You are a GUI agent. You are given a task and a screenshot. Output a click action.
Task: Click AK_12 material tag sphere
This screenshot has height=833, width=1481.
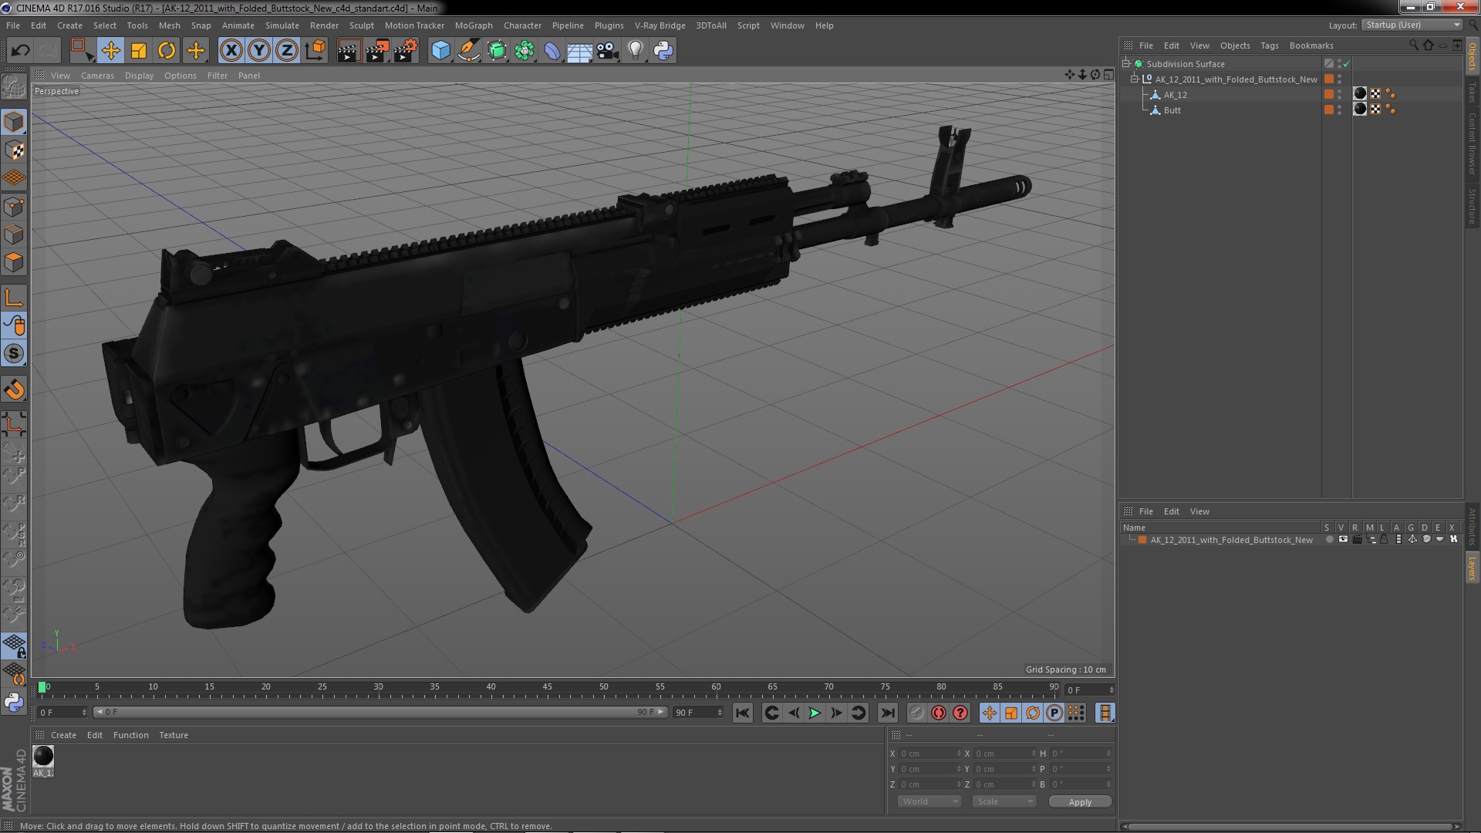(1360, 94)
